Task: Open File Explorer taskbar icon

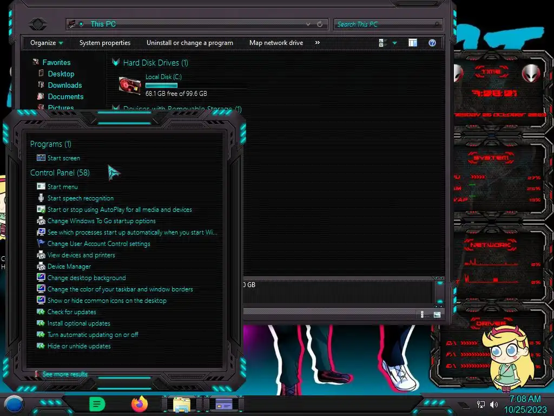Action: [182, 405]
